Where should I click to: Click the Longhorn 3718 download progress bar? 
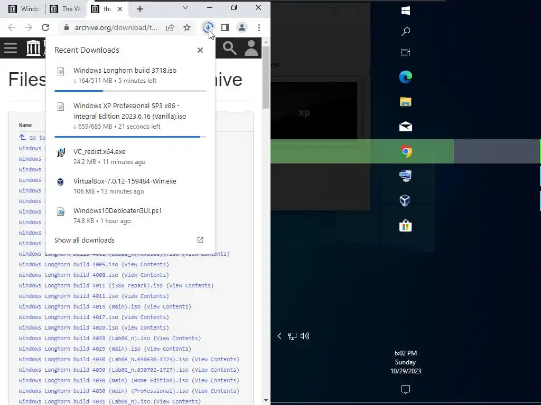tap(130, 91)
